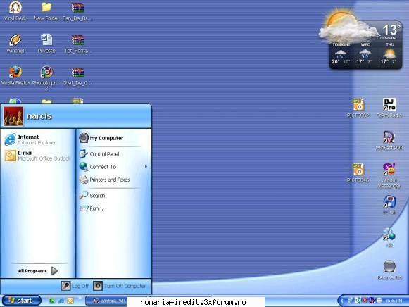409x307 pixels.
Task: Expand All Programs list
Action: (38, 271)
